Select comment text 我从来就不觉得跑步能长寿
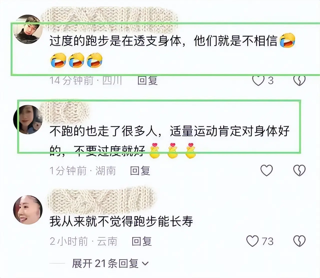320x278 pixels. [121, 221]
